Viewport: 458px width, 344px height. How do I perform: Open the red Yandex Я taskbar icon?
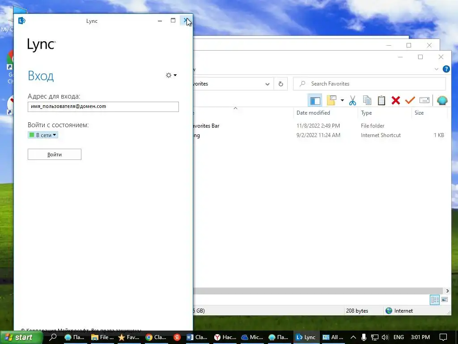(x=177, y=337)
